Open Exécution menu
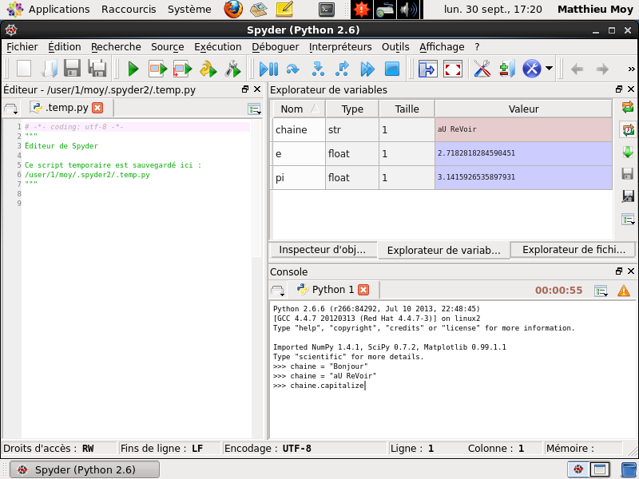639x479 pixels. [x=217, y=47]
